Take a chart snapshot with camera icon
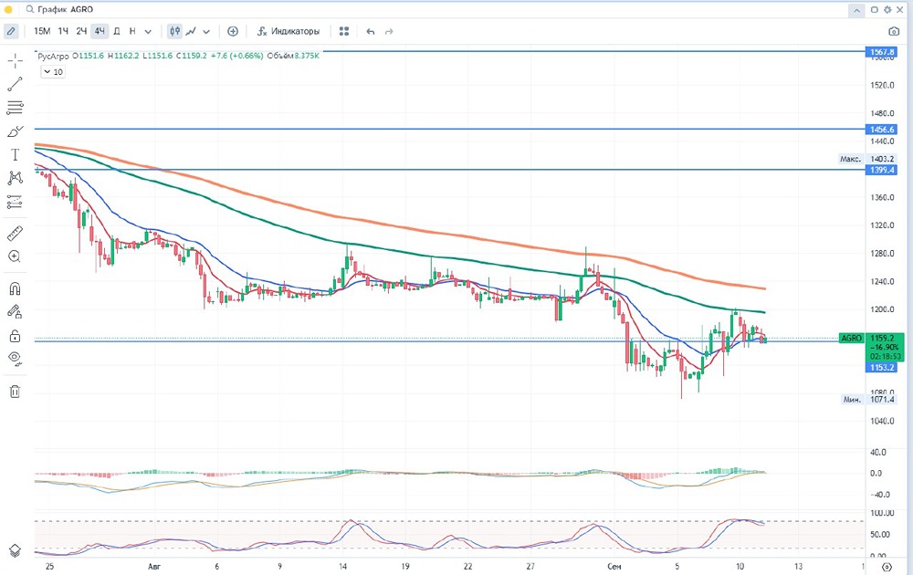The image size is (913, 575). (x=894, y=31)
